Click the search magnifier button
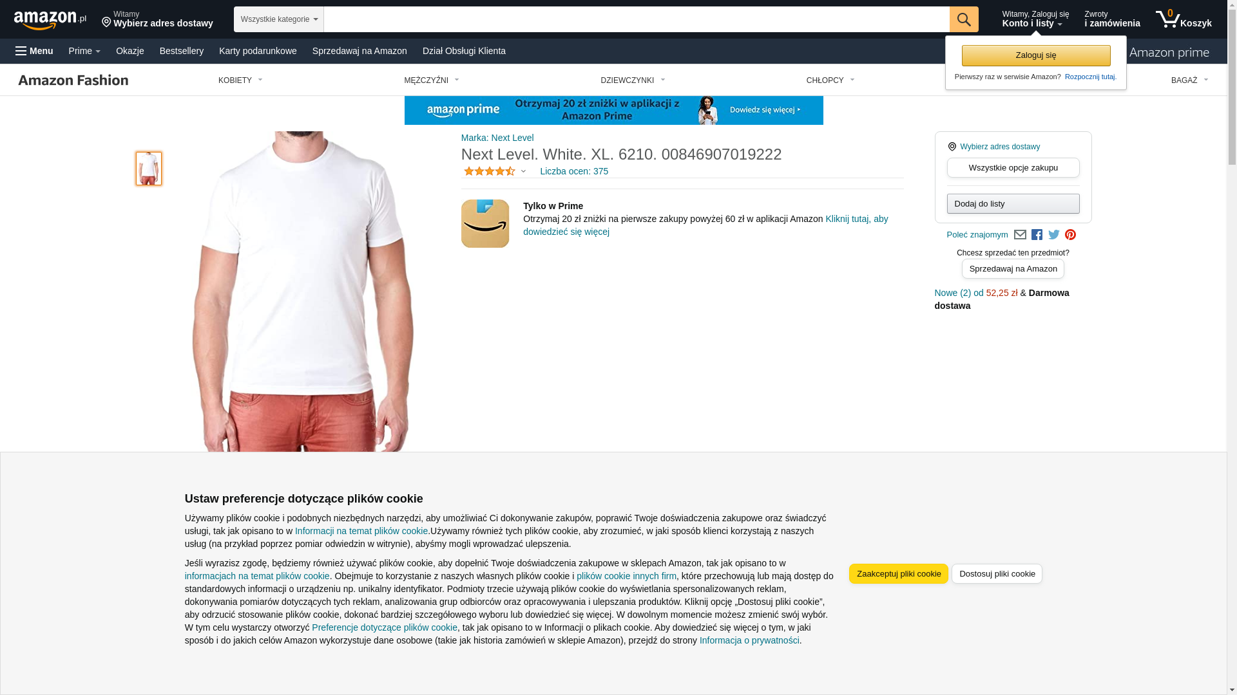The height and width of the screenshot is (695, 1237). point(964,19)
